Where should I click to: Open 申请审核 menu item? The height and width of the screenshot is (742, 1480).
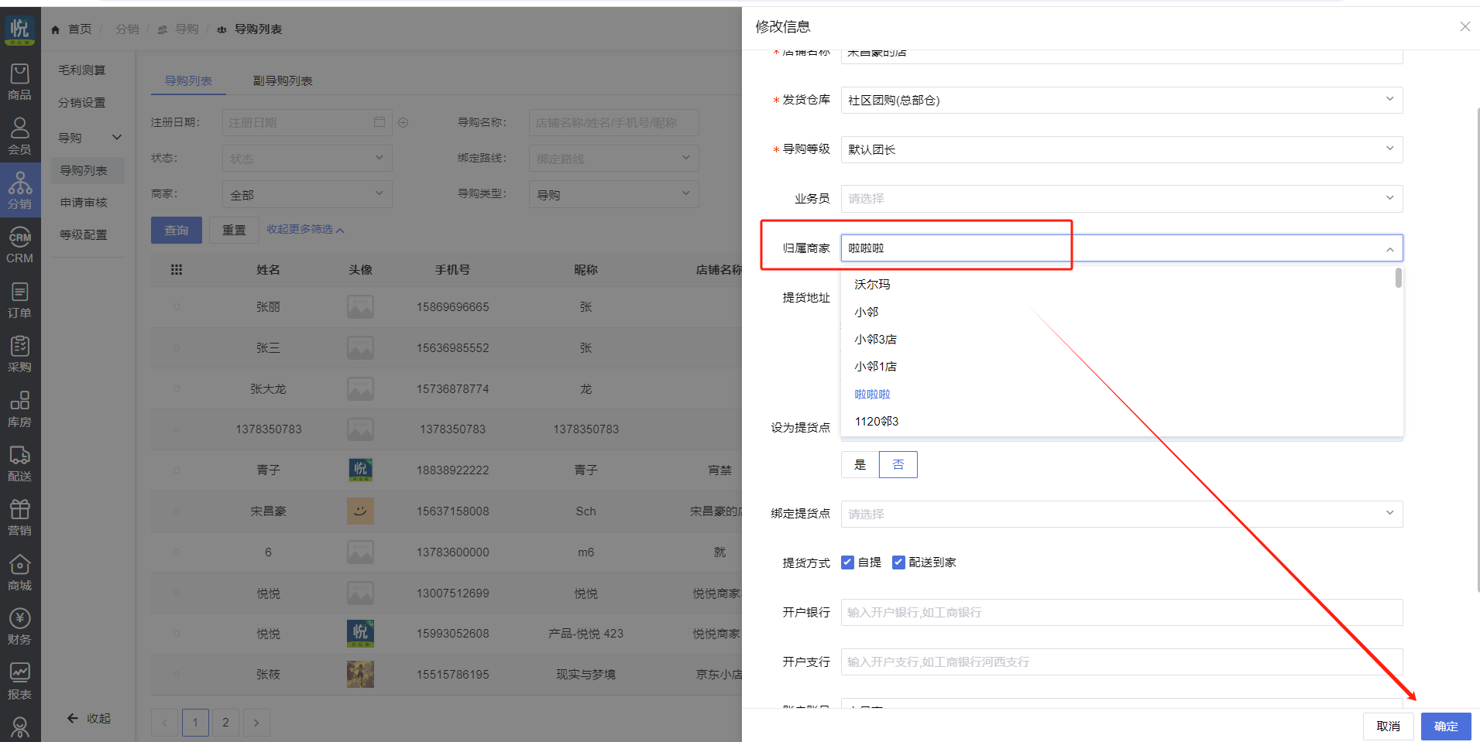pyautogui.click(x=84, y=203)
